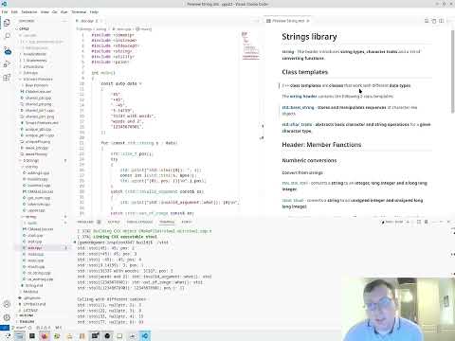Open the Extensions view
The image size is (455, 341).
[7, 78]
